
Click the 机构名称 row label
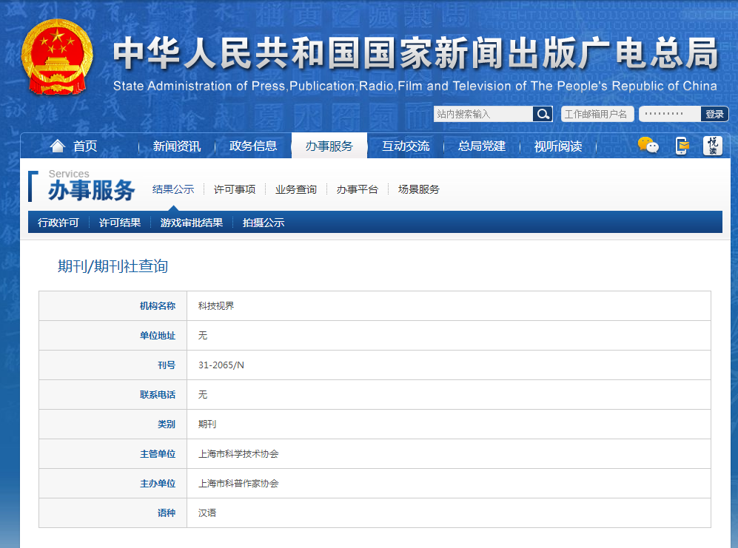tap(158, 305)
